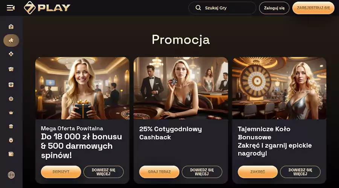Focus the Szukaj Gry search field
This screenshot has height=188, width=339.
(222, 8)
